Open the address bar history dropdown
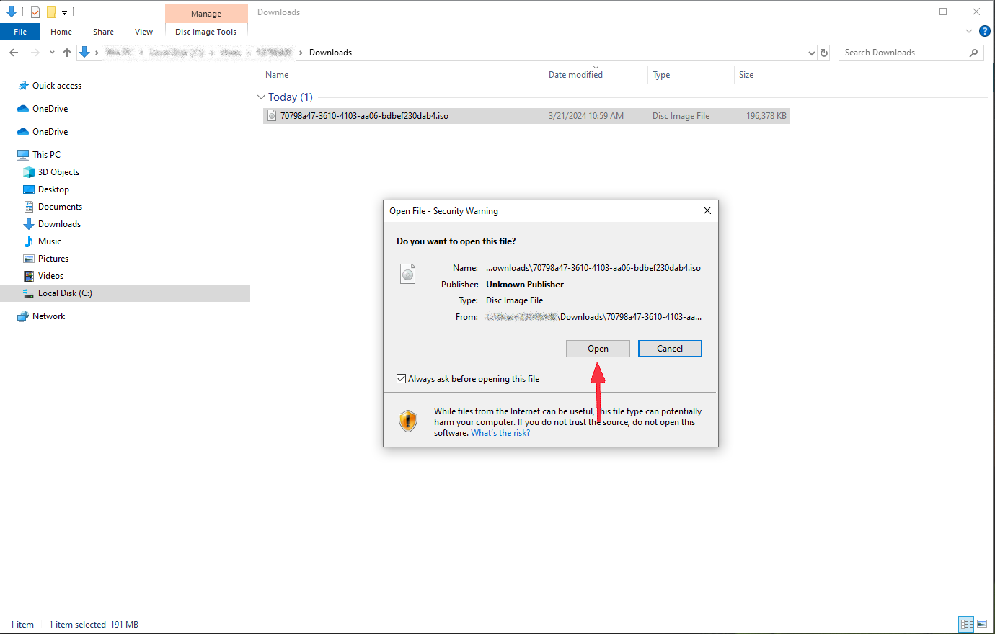The width and height of the screenshot is (995, 634). (812, 53)
